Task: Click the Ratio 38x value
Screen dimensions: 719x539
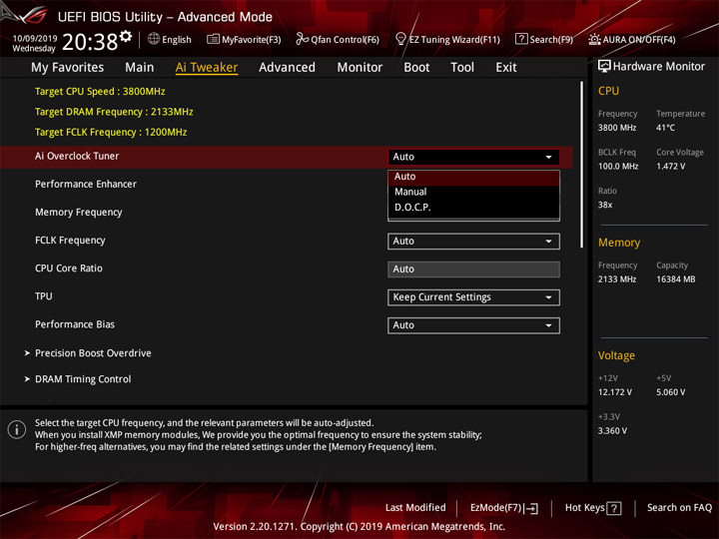Action: coord(605,205)
